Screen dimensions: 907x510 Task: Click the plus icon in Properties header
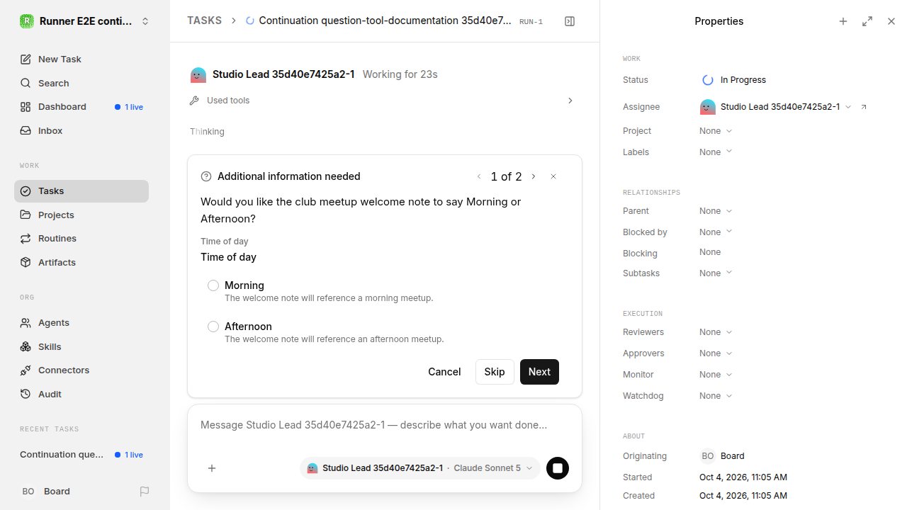pos(843,21)
